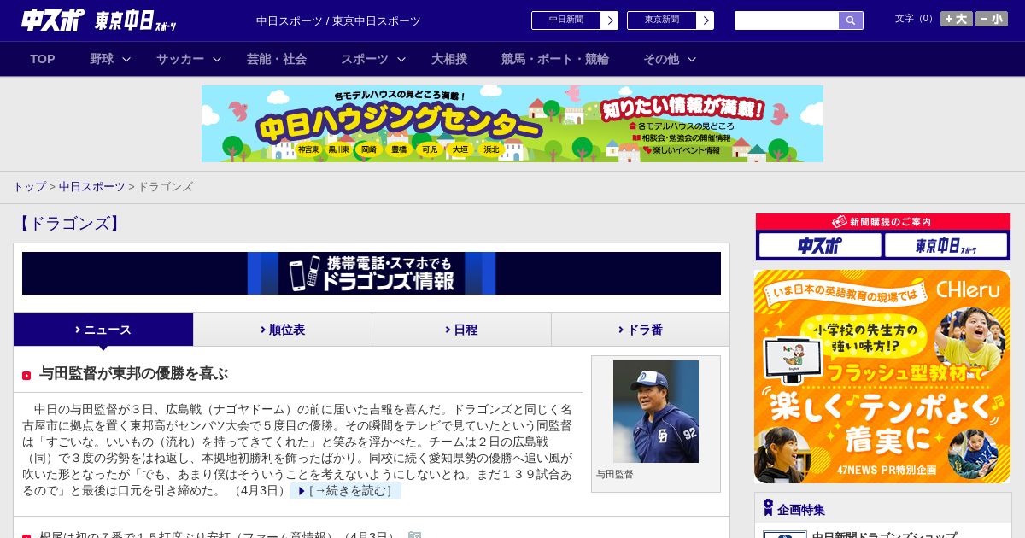1025x538 pixels.
Task: Go to the TOP menu item
Action: pos(43,59)
